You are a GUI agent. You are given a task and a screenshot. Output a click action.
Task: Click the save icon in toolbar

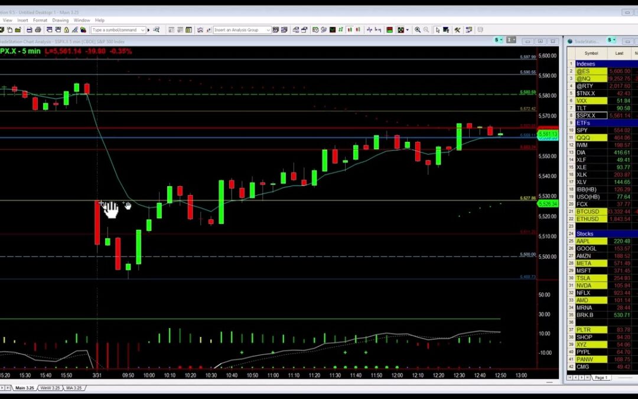coord(29,30)
